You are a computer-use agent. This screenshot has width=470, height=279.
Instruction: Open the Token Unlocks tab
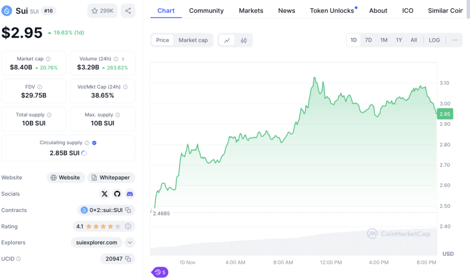coord(332,11)
